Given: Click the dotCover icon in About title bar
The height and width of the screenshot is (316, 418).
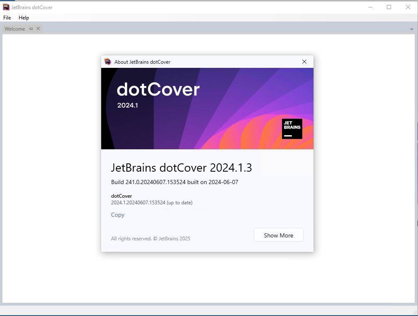Looking at the screenshot, I should (x=108, y=62).
